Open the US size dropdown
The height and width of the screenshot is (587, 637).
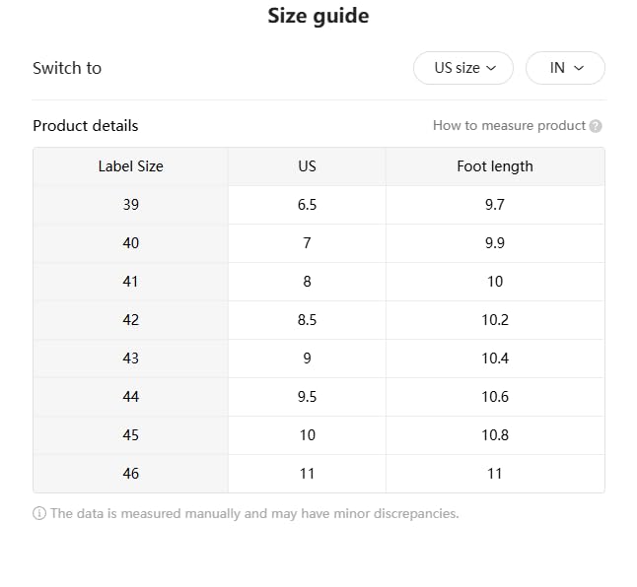tap(462, 68)
